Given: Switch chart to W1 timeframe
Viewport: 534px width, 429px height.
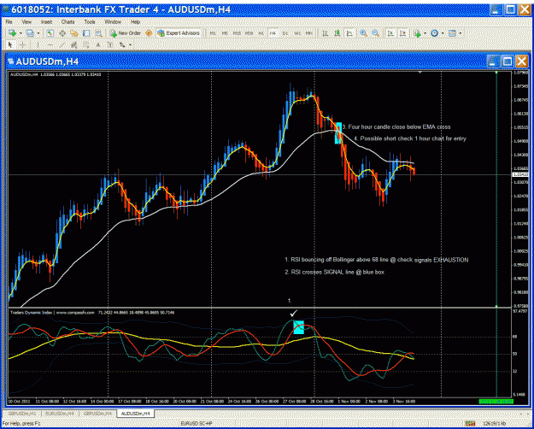Looking at the screenshot, I should pyautogui.click(x=297, y=33).
